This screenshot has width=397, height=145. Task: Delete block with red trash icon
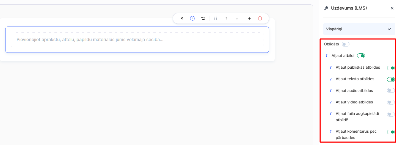[x=260, y=18]
